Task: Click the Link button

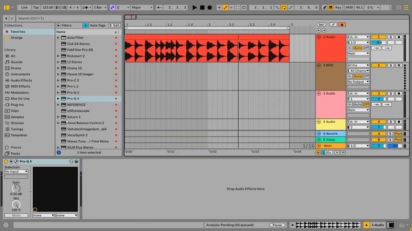Action: coord(24,8)
